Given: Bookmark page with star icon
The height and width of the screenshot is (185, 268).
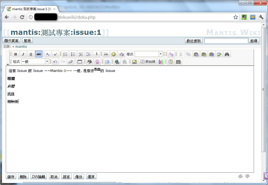Looking at the screenshot, I should click(236, 17).
